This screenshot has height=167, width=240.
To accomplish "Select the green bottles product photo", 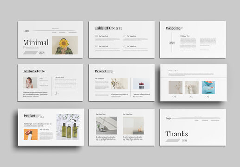I will (x=68, y=127).
